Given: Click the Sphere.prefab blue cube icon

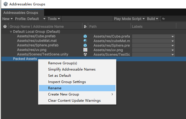Looking at the screenshot, I should (85, 45).
